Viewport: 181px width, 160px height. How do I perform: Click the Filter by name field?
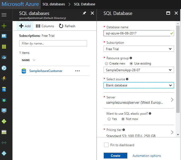point(53,43)
